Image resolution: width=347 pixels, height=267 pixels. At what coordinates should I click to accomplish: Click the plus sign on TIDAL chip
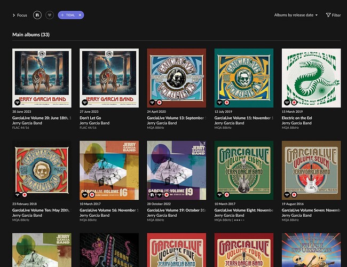[62, 15]
